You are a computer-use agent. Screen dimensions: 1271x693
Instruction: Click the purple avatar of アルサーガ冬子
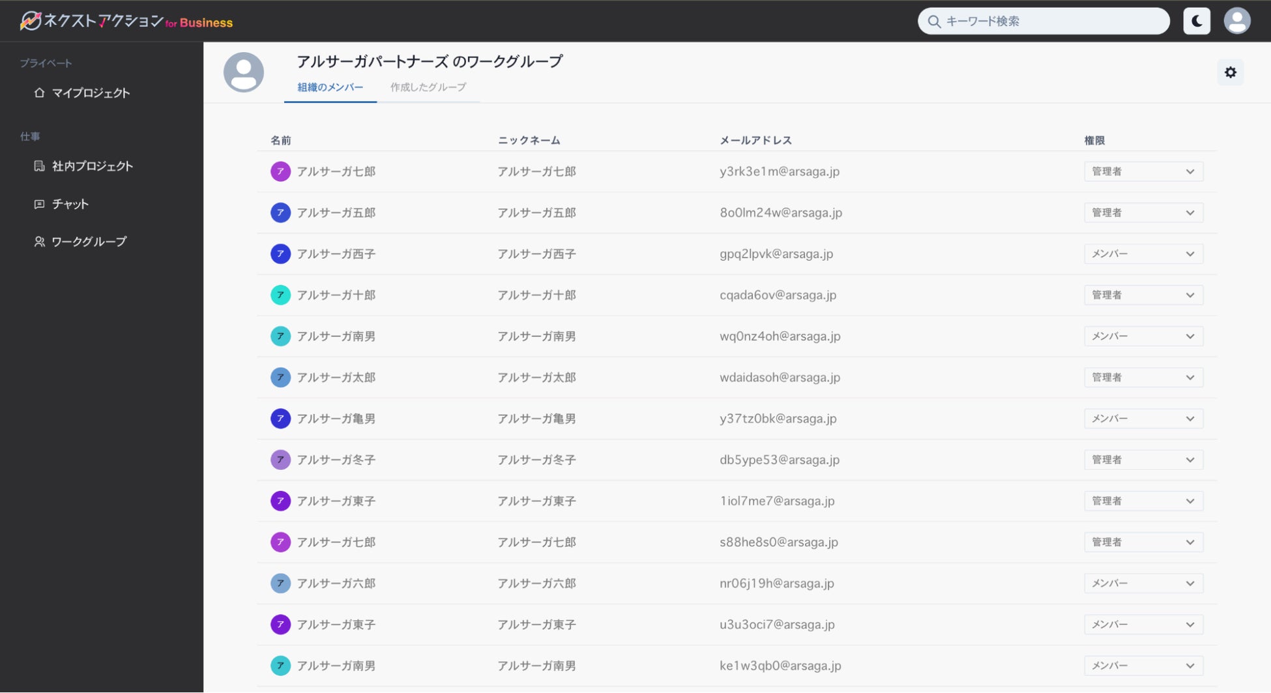click(280, 460)
